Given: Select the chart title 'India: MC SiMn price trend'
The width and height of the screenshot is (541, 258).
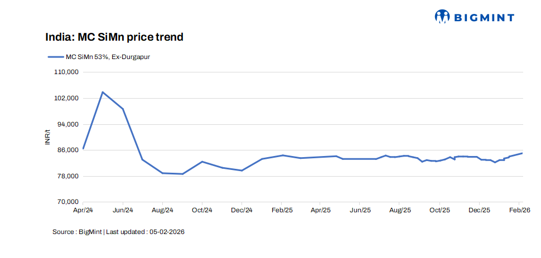Looking at the screenshot, I should point(114,37).
